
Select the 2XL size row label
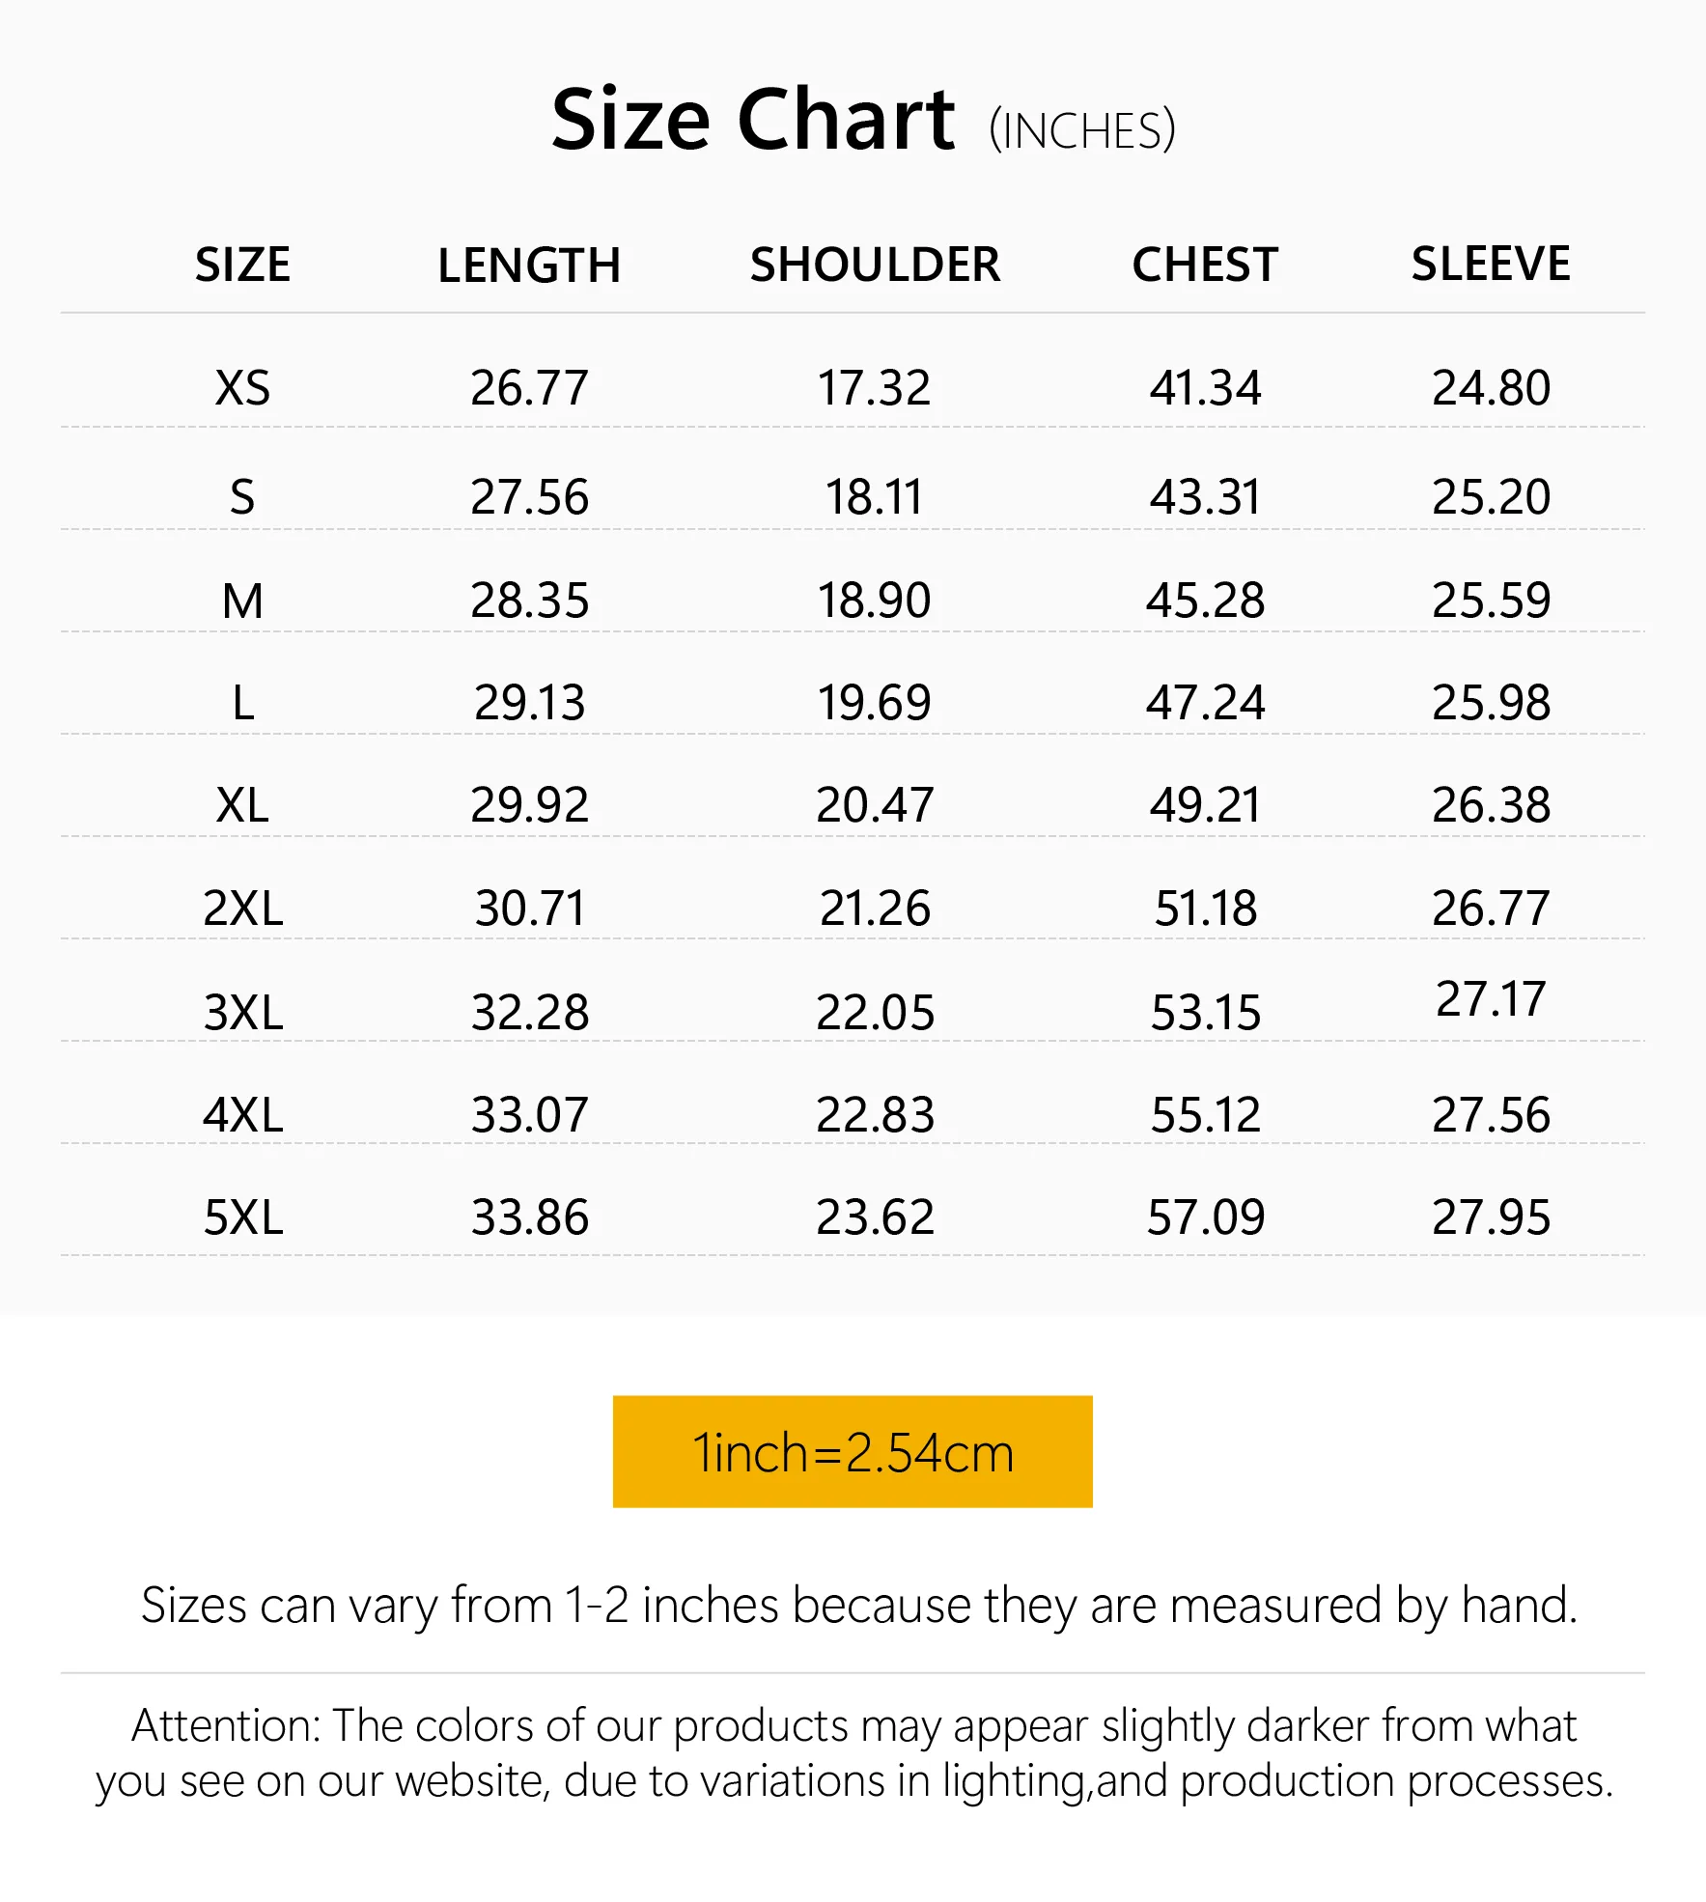243,908
